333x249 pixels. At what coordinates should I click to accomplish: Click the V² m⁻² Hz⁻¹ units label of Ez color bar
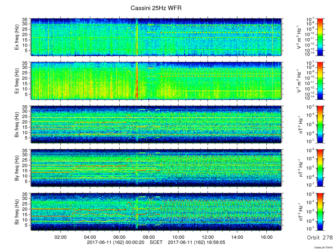299,81
